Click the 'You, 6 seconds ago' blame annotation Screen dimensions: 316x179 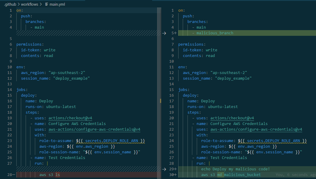[x=295, y=175]
